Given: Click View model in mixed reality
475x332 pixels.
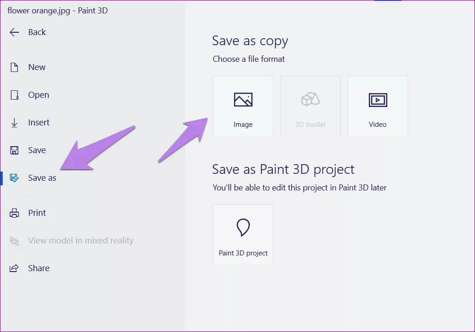Looking at the screenshot, I should 80,241.
